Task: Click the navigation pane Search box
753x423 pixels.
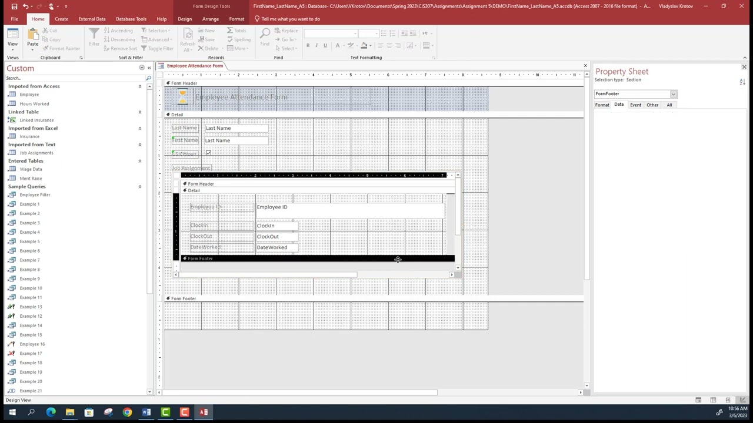Action: [x=75, y=78]
